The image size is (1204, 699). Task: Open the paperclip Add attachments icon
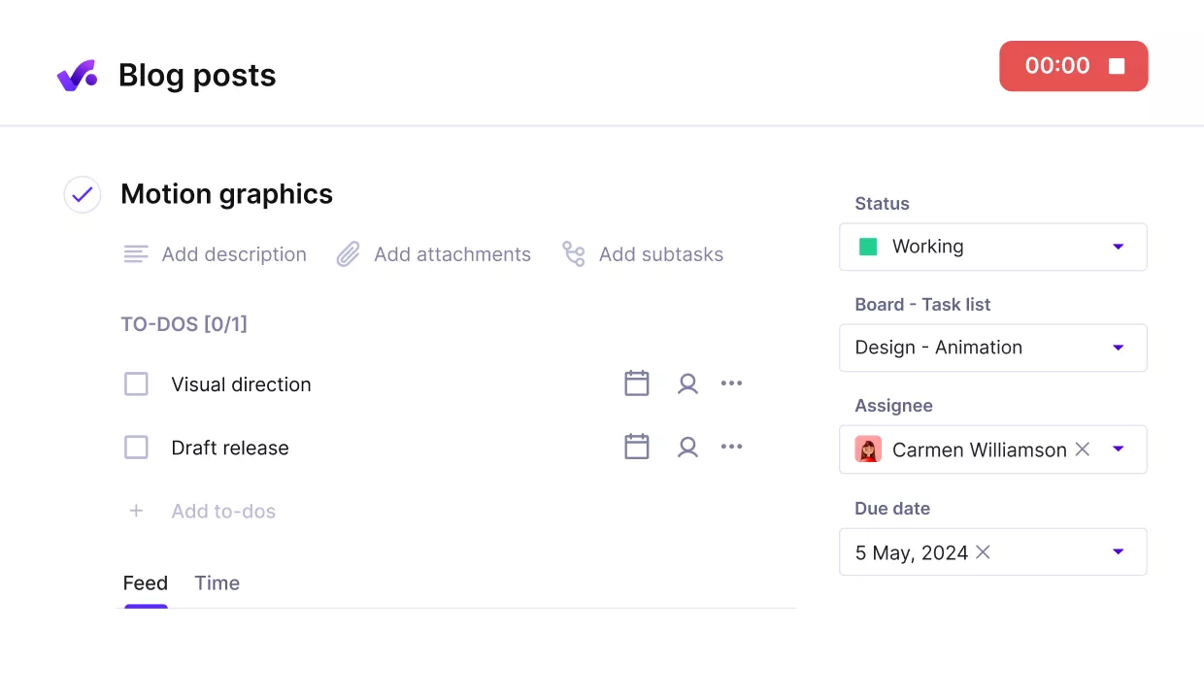click(x=348, y=254)
